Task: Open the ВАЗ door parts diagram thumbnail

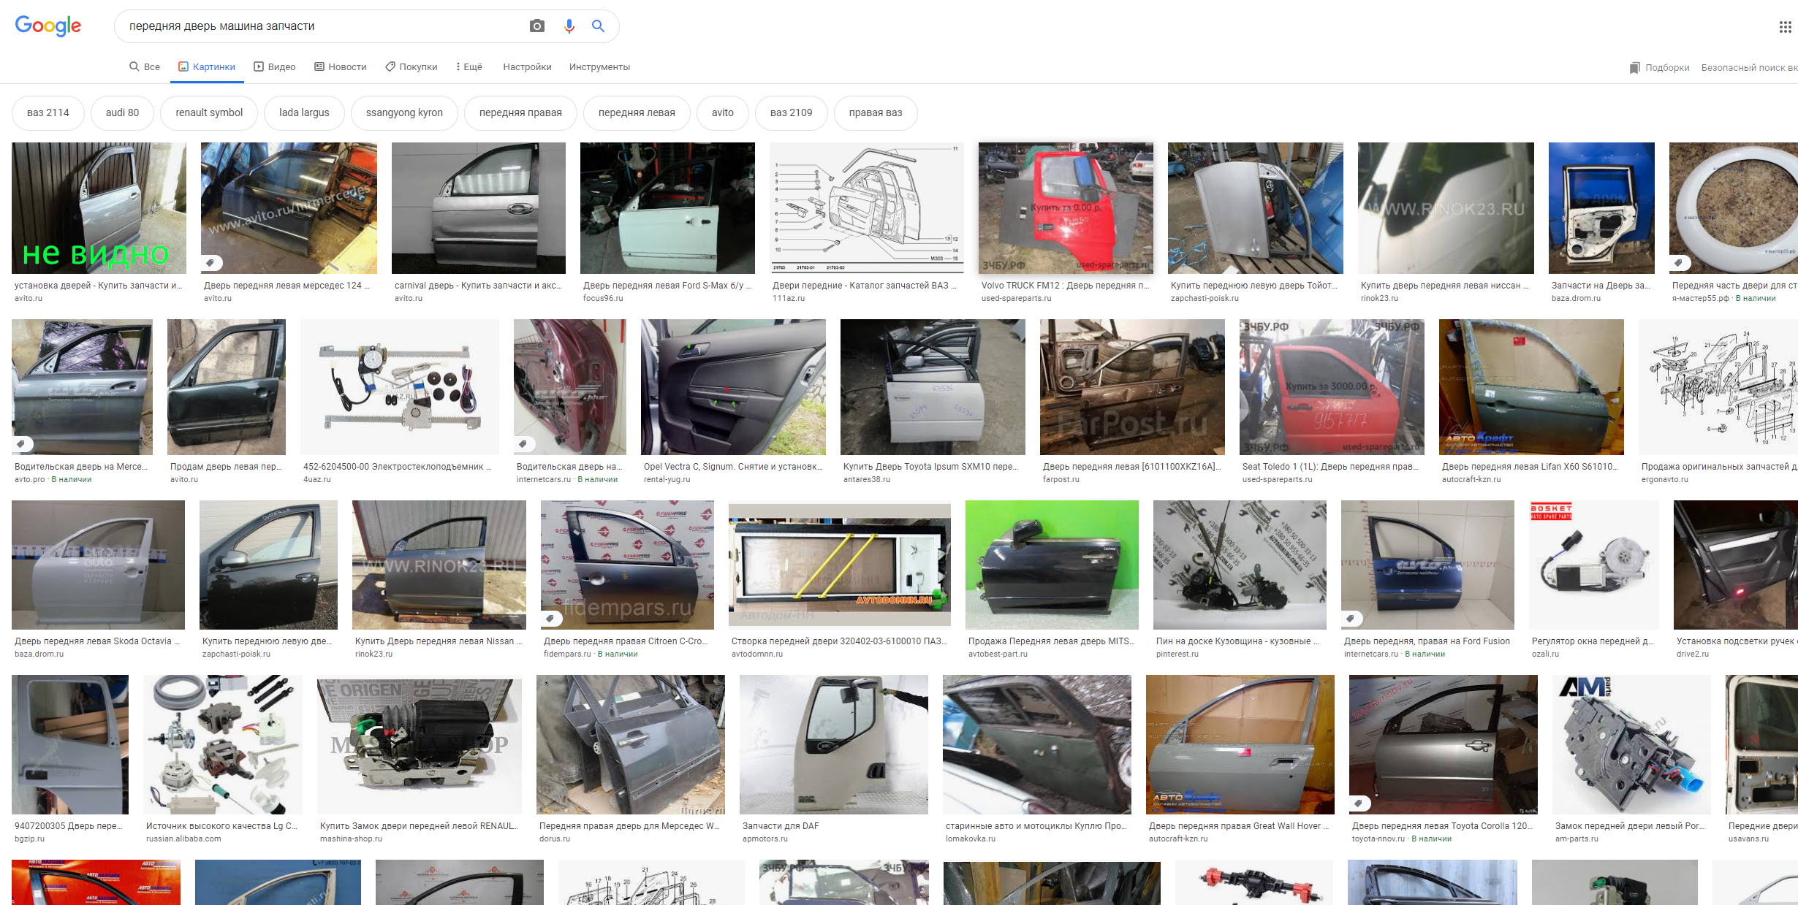Action: [866, 208]
